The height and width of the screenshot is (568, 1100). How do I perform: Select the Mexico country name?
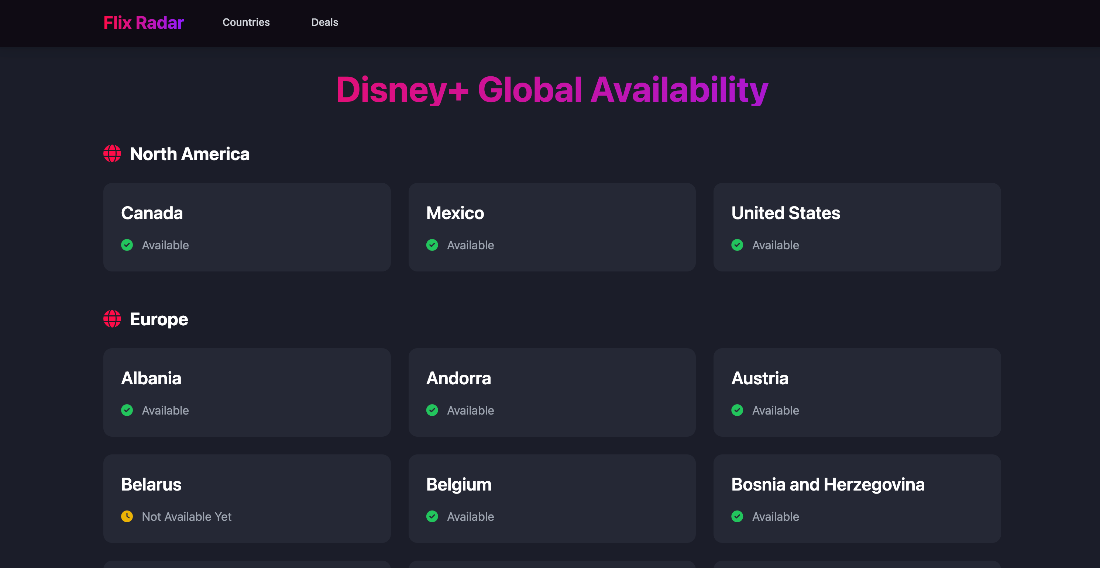(455, 213)
